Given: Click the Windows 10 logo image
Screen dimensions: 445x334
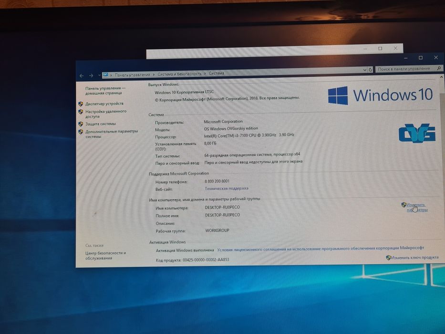Looking at the screenshot, I should coord(380,95).
